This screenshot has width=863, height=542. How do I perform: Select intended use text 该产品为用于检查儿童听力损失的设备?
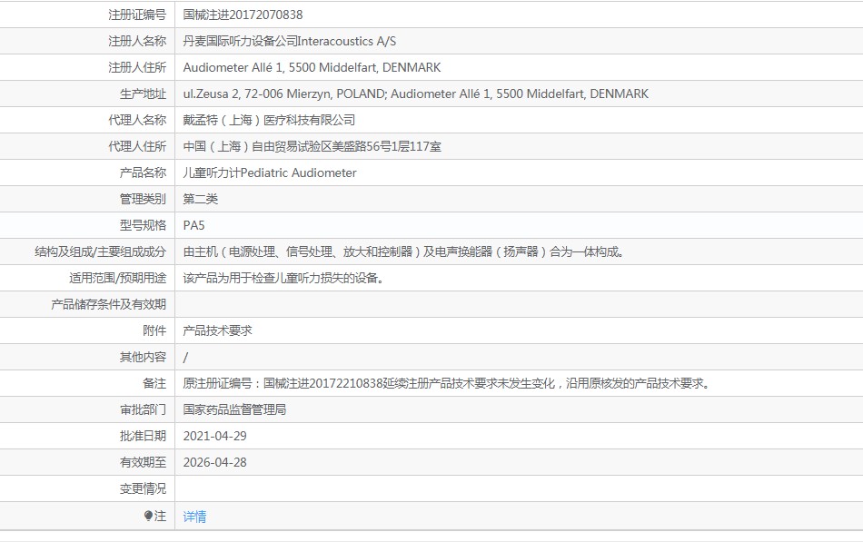(x=283, y=279)
